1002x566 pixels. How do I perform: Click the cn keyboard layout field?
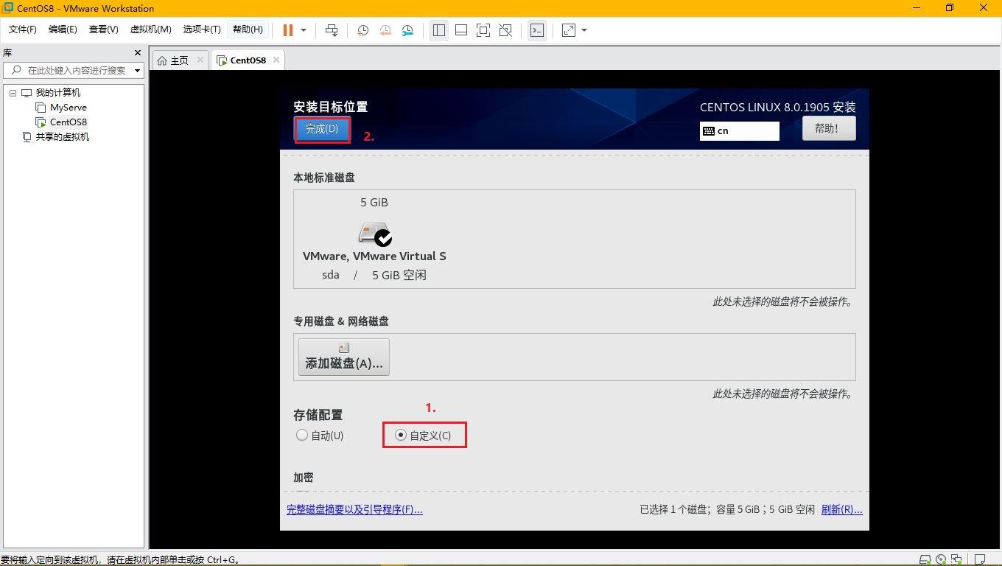(x=739, y=130)
